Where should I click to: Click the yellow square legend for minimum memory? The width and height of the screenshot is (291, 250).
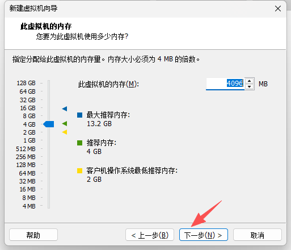[x=79, y=170]
